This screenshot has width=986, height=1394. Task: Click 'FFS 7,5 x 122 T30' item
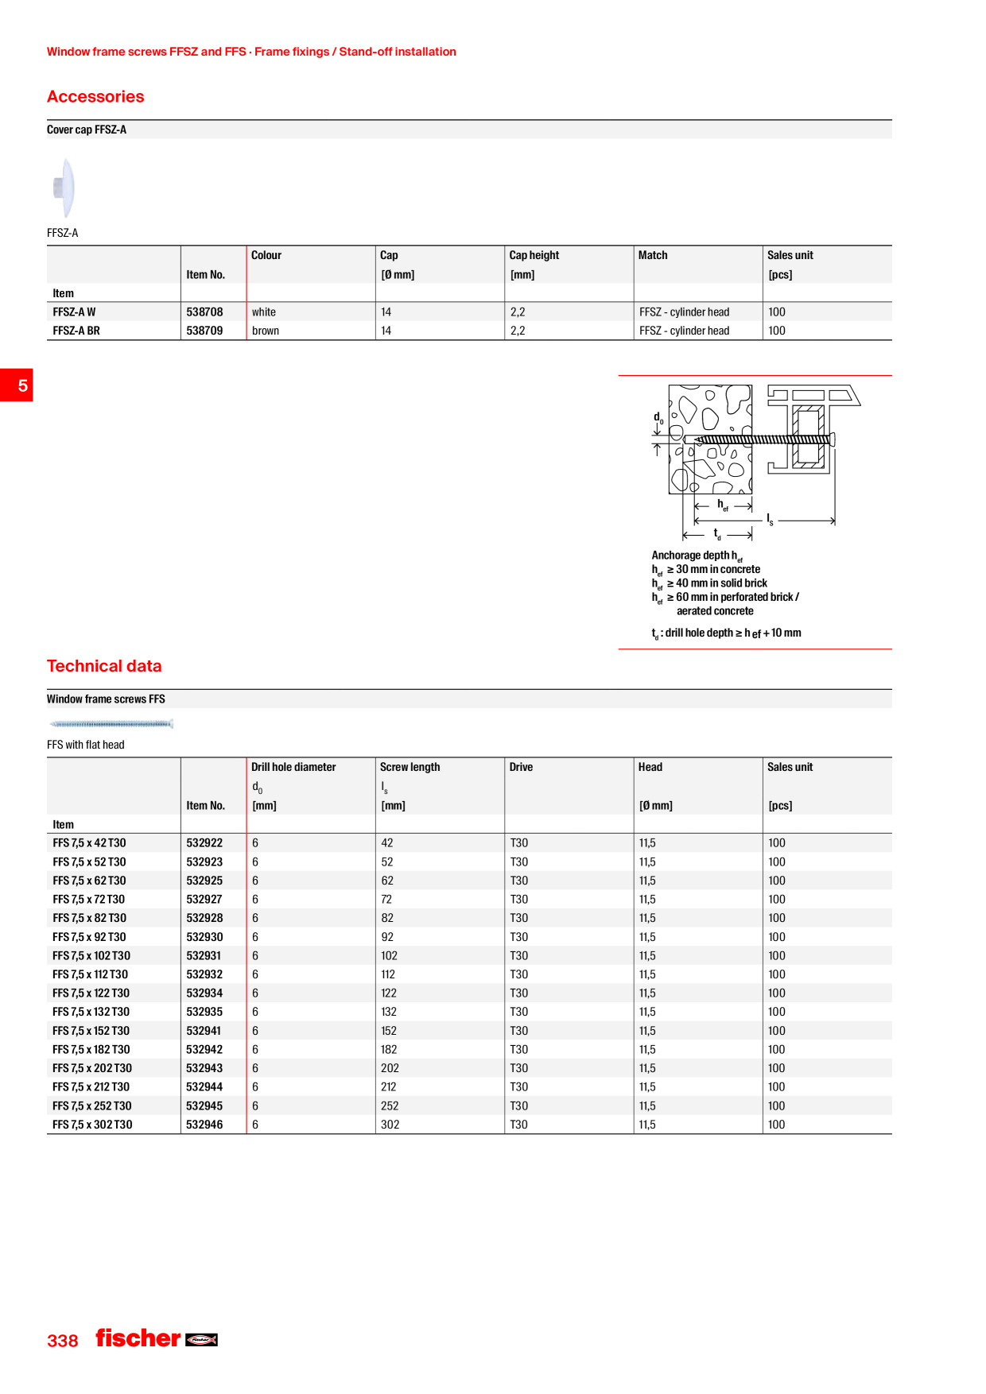pos(91,993)
